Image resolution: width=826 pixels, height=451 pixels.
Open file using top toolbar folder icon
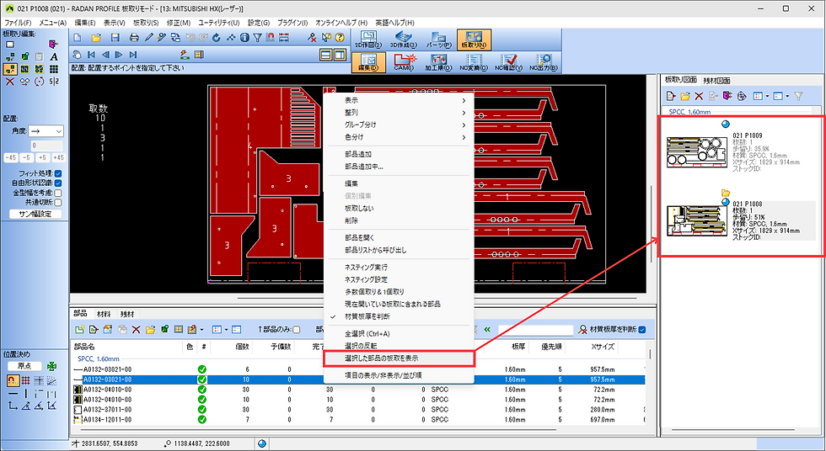[x=96, y=37]
